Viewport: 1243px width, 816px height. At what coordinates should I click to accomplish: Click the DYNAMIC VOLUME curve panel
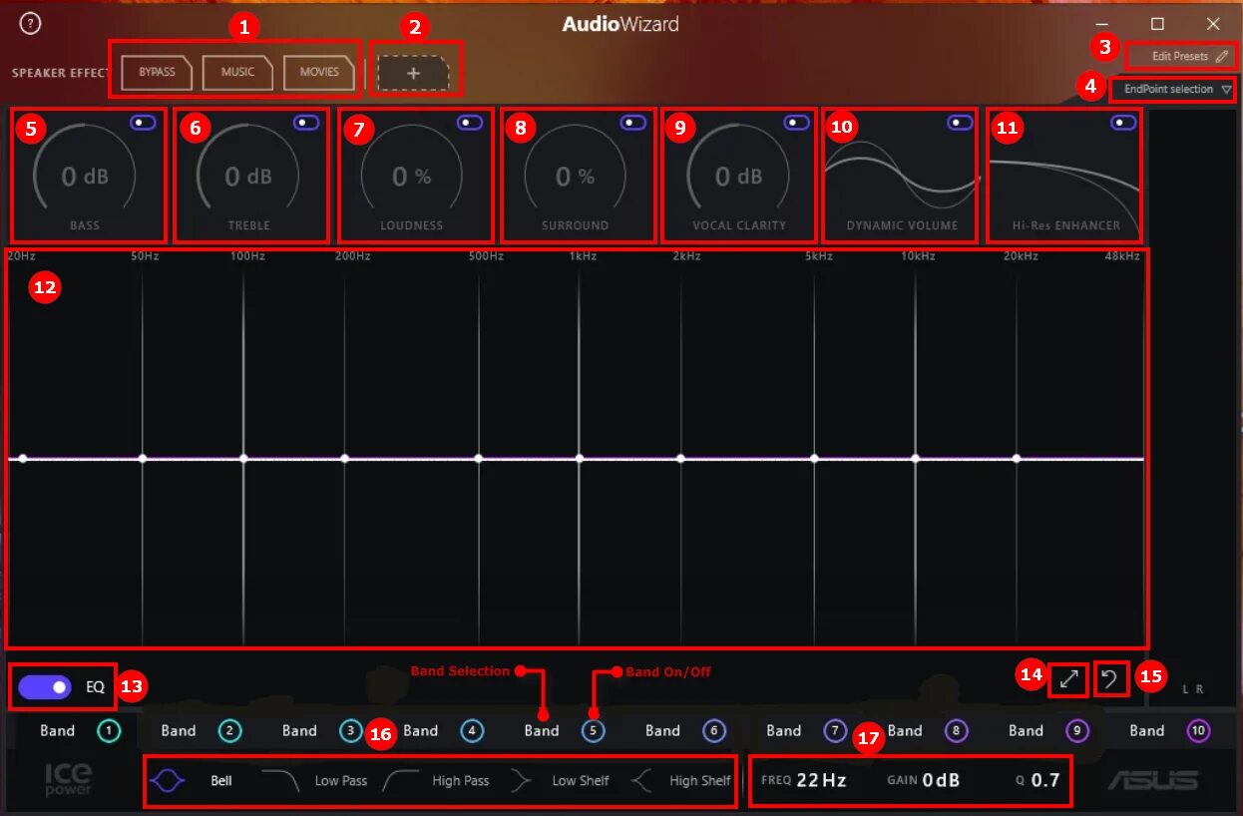tap(902, 175)
